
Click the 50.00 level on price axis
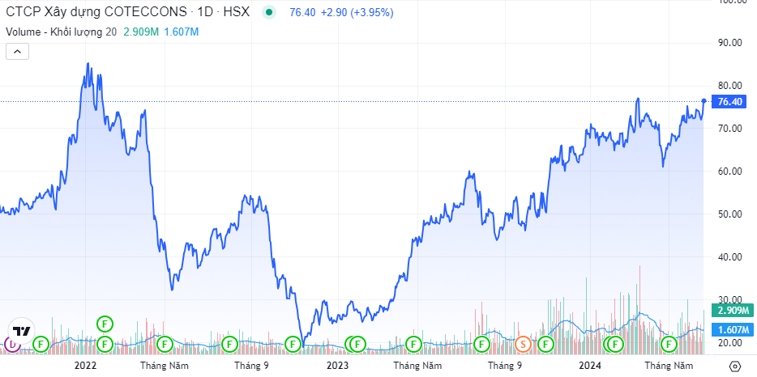click(x=731, y=214)
